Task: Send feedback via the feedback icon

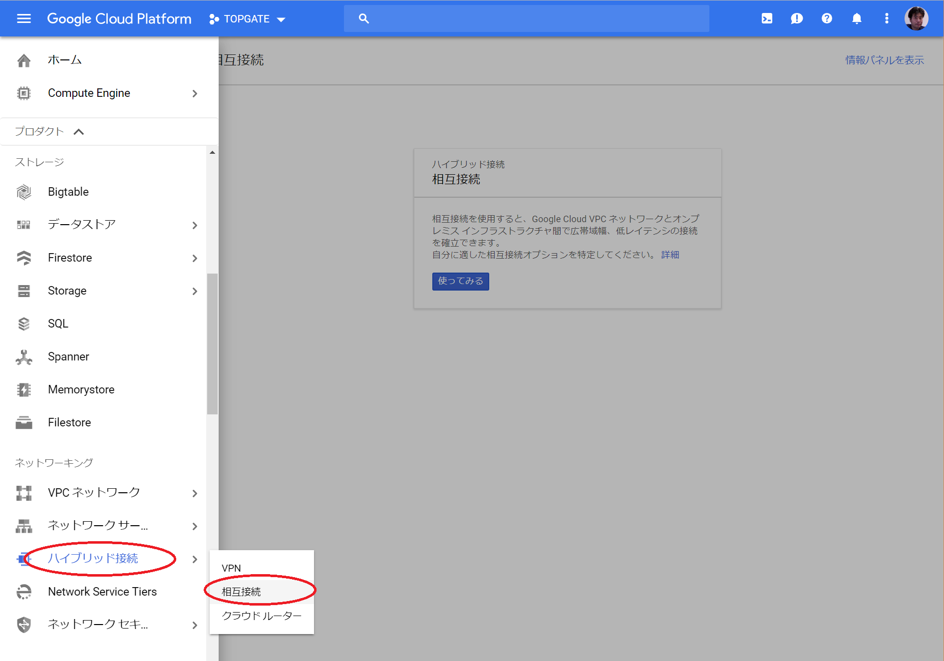Action: (x=797, y=18)
